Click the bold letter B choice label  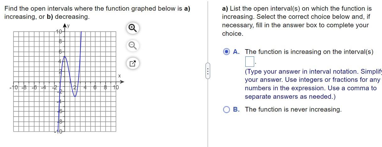pos(237,109)
